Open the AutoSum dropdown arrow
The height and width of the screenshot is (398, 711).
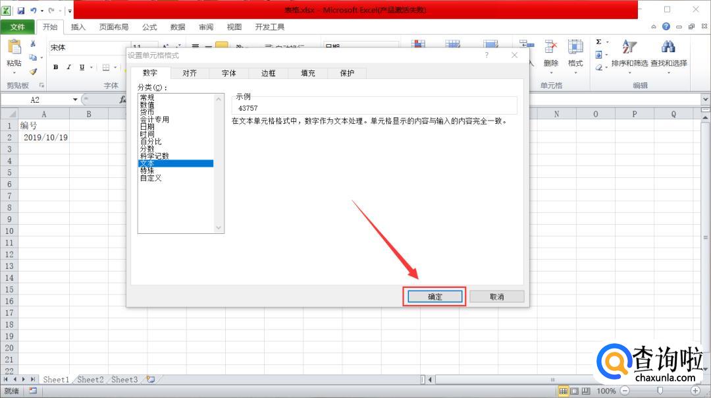click(x=607, y=42)
